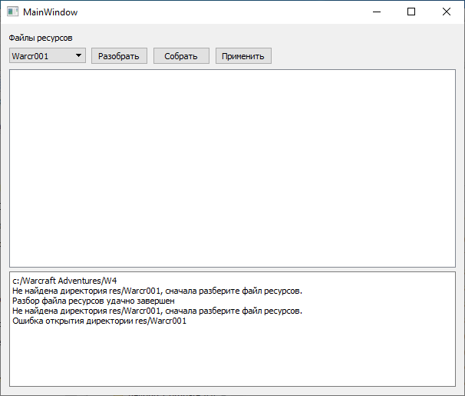Close the MainWindow window
The width and height of the screenshot is (465, 396).
click(x=446, y=12)
